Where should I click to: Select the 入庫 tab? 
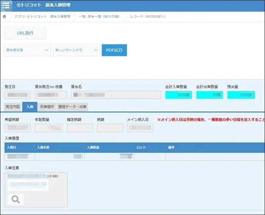click(30, 107)
